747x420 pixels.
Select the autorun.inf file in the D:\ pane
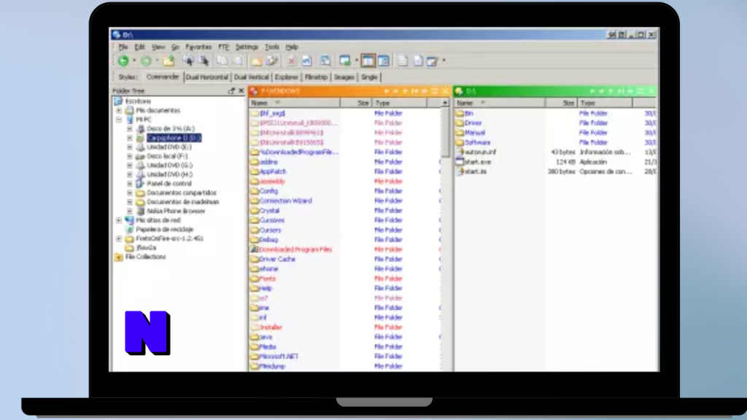(480, 152)
